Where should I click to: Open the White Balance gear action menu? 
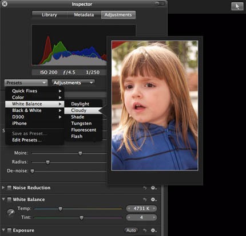tap(153, 200)
